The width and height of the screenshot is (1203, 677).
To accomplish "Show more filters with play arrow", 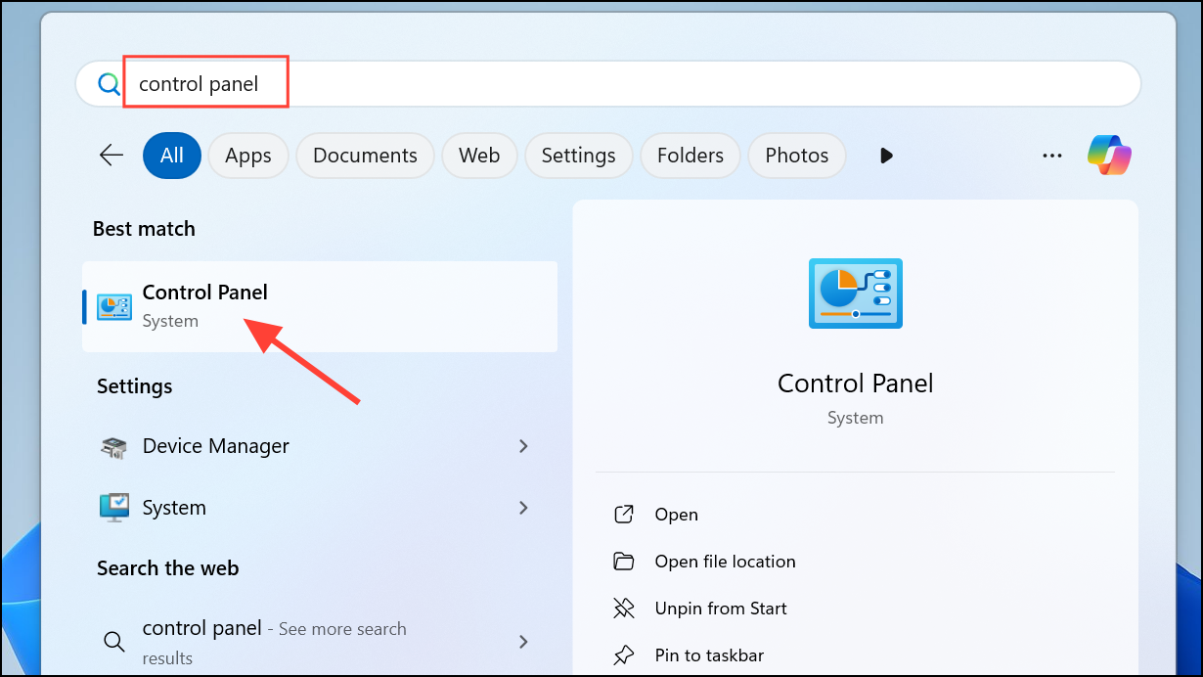I will click(886, 156).
